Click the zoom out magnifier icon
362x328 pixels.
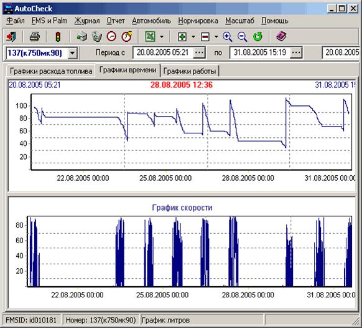click(x=243, y=37)
